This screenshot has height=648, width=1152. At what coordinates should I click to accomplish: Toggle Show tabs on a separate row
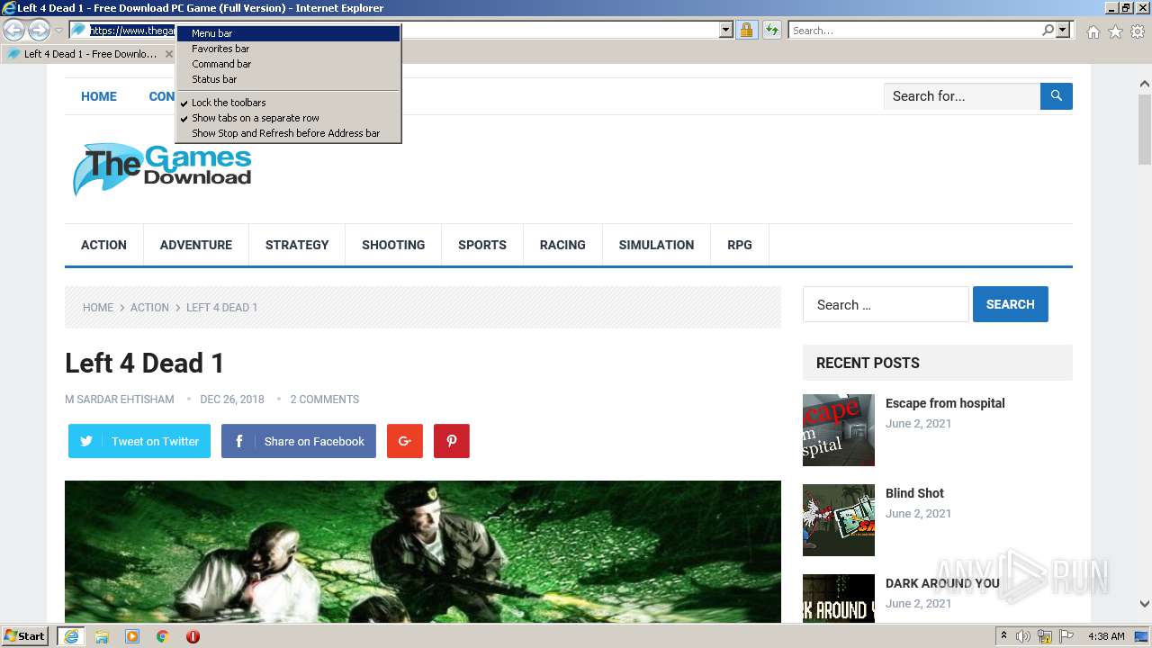pos(288,118)
